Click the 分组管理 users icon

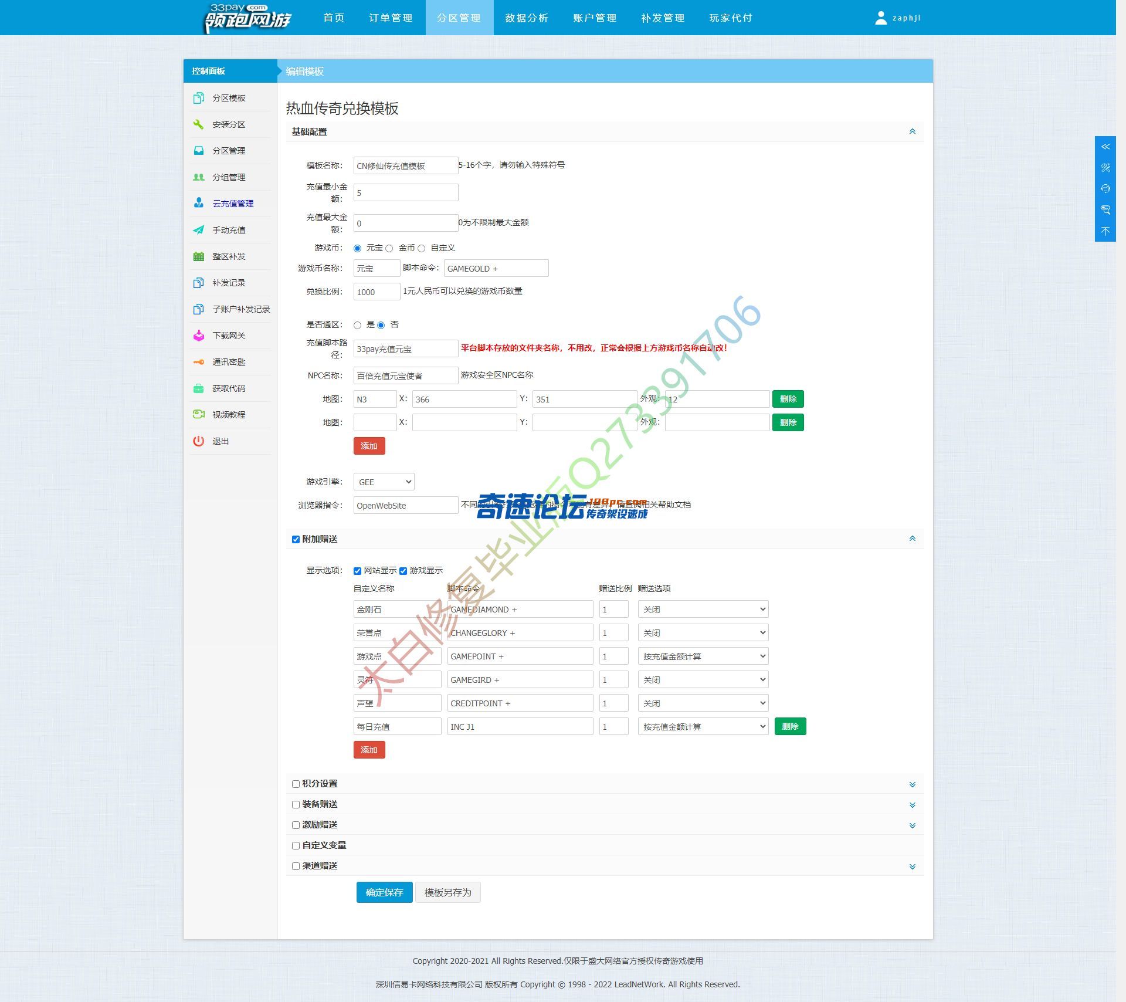coord(199,177)
